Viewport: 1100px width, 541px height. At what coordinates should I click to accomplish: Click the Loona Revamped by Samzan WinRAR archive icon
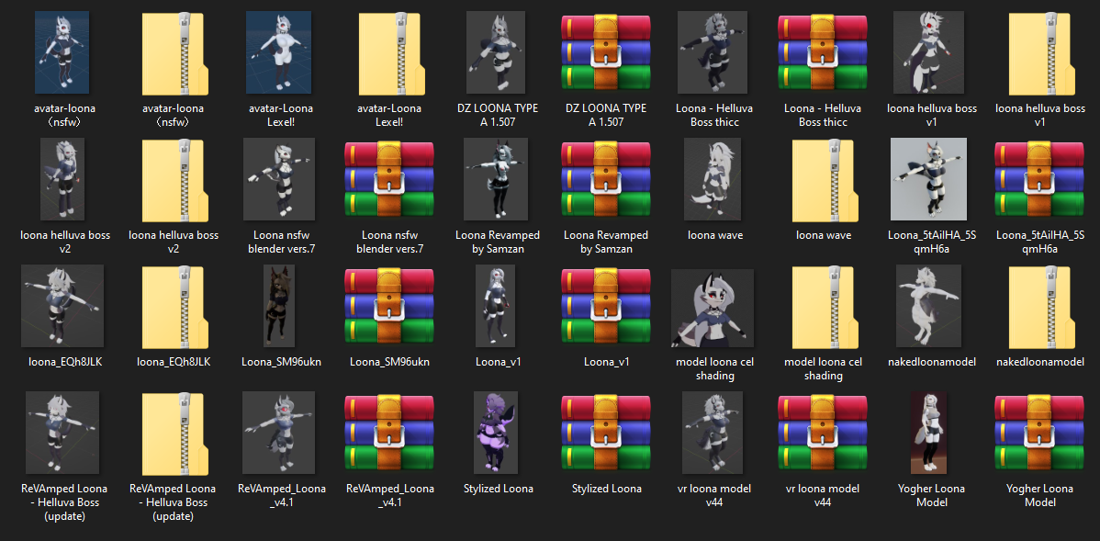point(605,180)
